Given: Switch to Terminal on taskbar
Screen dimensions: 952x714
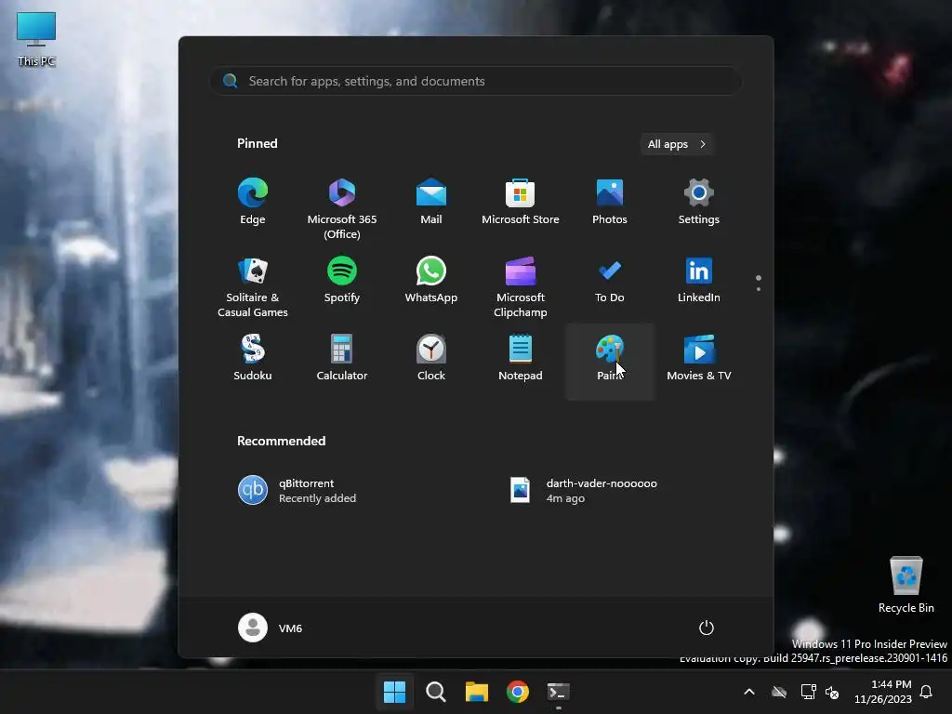Looking at the screenshot, I should 559,692.
